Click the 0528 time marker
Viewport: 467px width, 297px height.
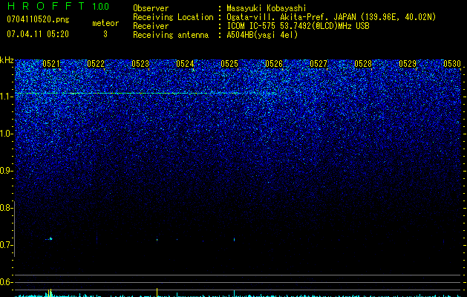363,64
